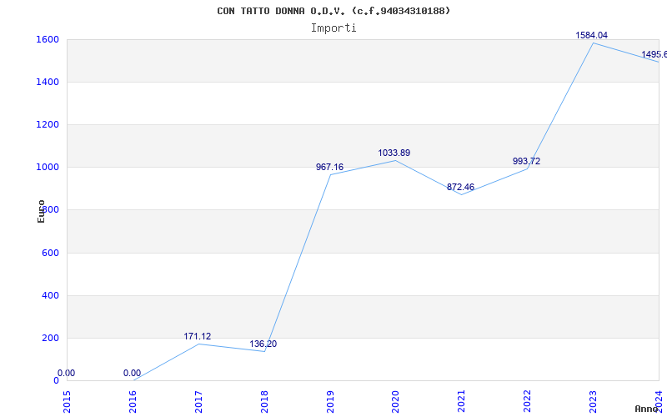
Task: Click the x-axis year 2023
Action: click(x=593, y=402)
